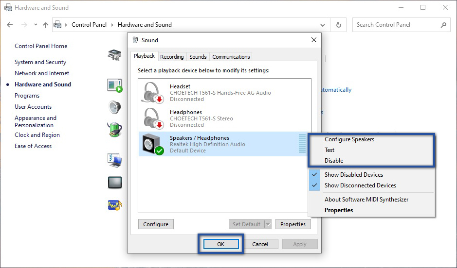This screenshot has height=268, width=457.
Task: Open the Programs category link
Action: [x=27, y=96]
